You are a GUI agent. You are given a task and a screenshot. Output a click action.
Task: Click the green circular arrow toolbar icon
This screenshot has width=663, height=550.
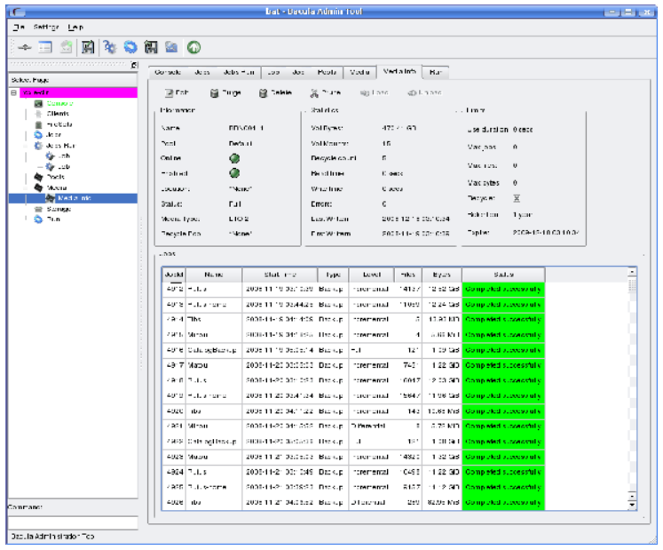193,45
